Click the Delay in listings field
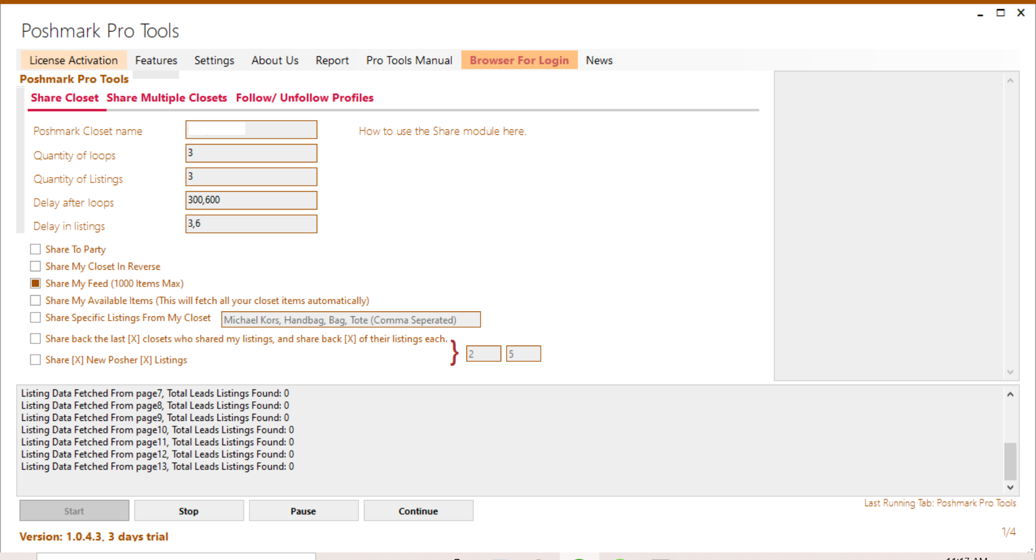This screenshot has width=1036, height=560. point(251,224)
